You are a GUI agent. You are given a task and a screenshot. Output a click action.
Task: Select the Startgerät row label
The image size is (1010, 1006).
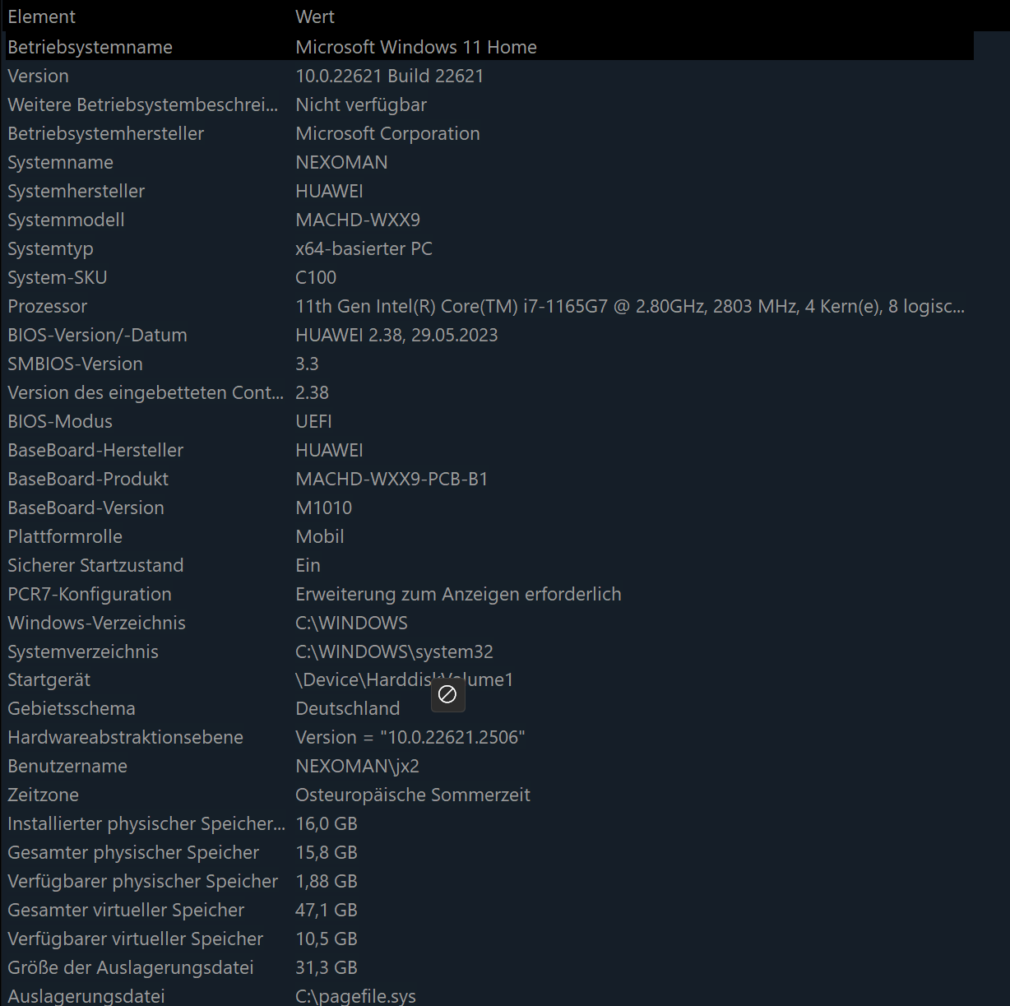pyautogui.click(x=49, y=679)
